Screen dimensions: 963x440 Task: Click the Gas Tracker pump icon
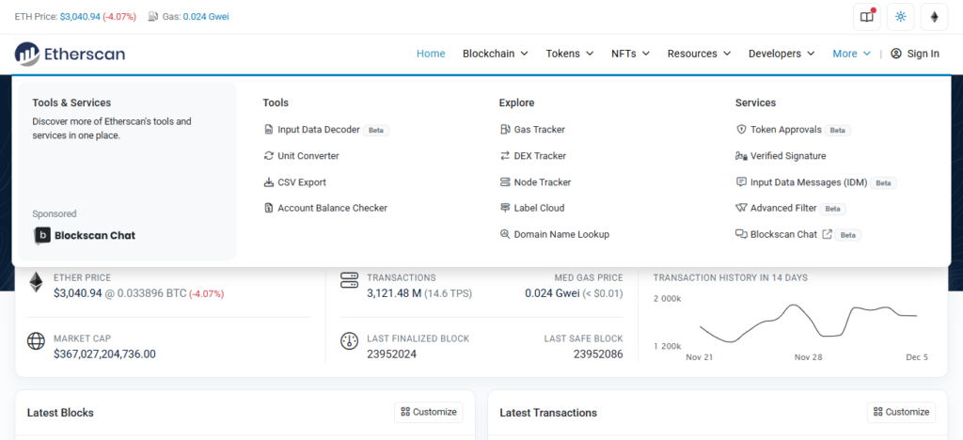pyautogui.click(x=505, y=130)
